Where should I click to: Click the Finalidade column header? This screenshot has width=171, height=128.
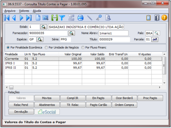click(x=14, y=54)
